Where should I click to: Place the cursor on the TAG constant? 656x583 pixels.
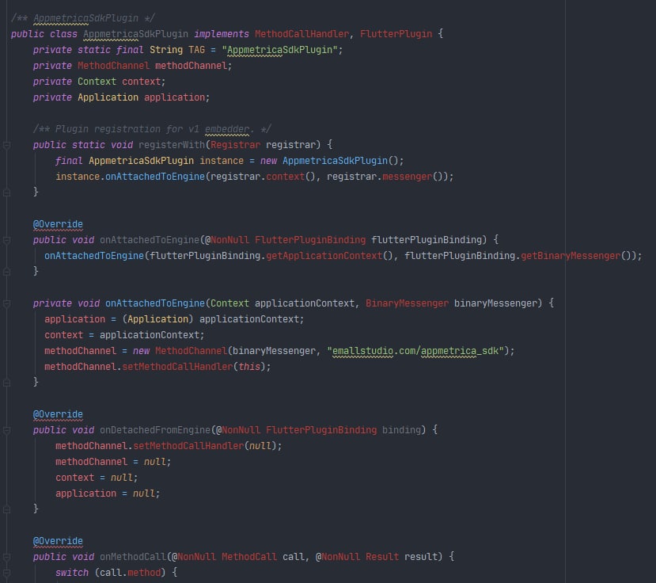point(196,50)
